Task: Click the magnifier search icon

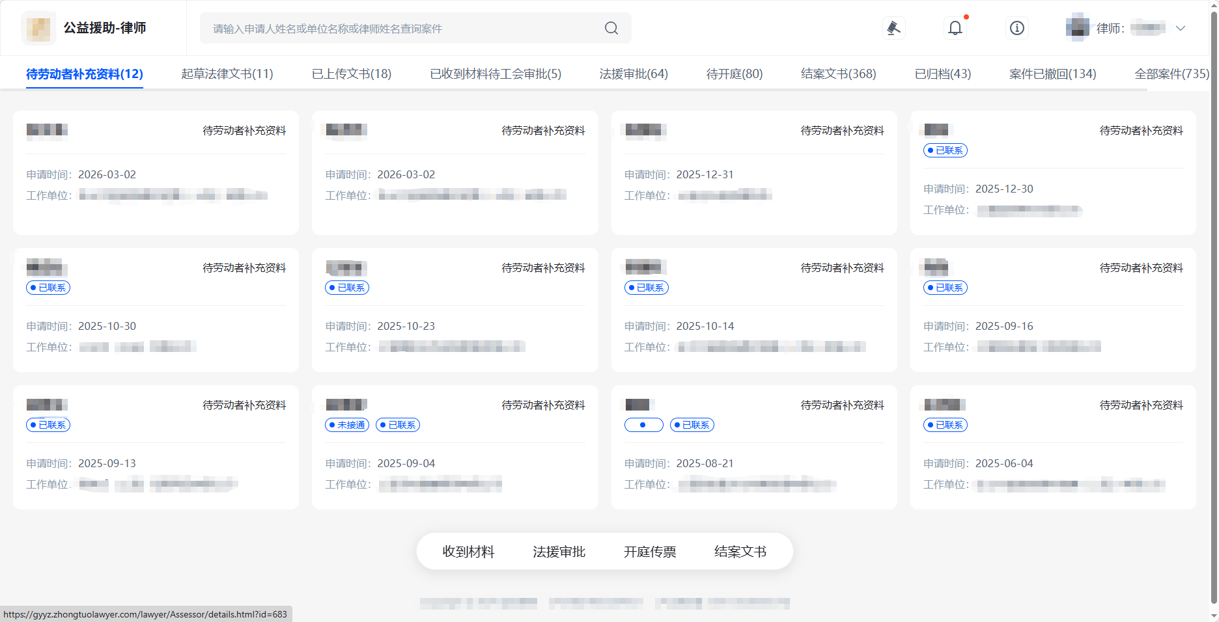Action: tap(611, 28)
